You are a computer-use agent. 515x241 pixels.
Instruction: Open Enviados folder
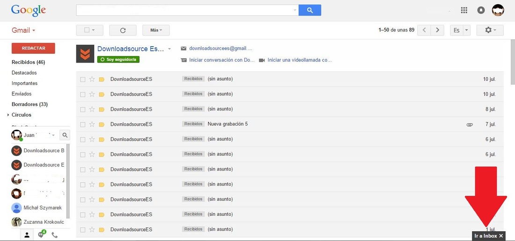click(x=22, y=94)
